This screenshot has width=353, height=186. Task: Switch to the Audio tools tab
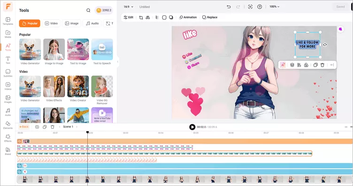[x=92, y=23]
